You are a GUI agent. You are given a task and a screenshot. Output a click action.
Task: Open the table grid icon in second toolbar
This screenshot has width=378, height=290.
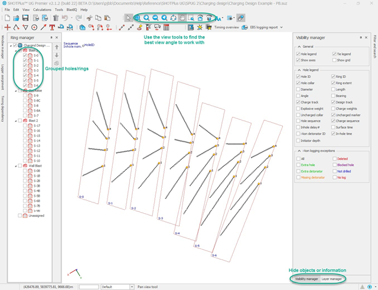166,28
